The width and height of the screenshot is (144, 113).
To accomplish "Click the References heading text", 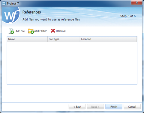I will [x=31, y=12].
